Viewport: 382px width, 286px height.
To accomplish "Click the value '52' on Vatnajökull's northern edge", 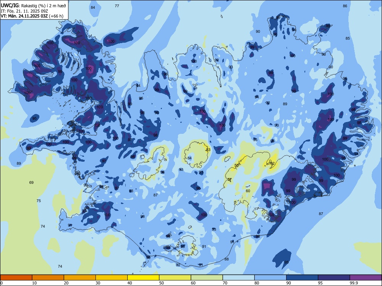I will tap(272, 164).
